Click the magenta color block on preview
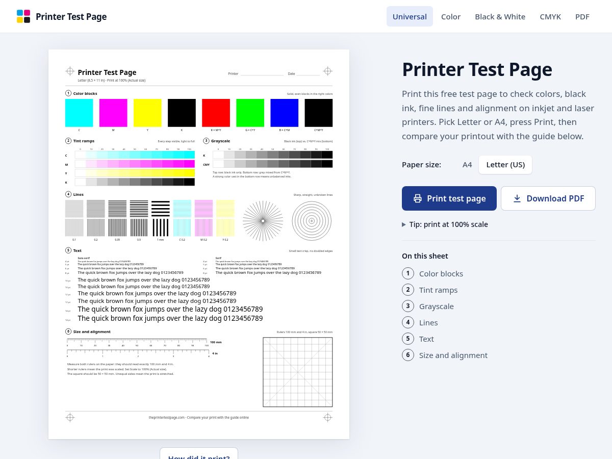 [113, 113]
